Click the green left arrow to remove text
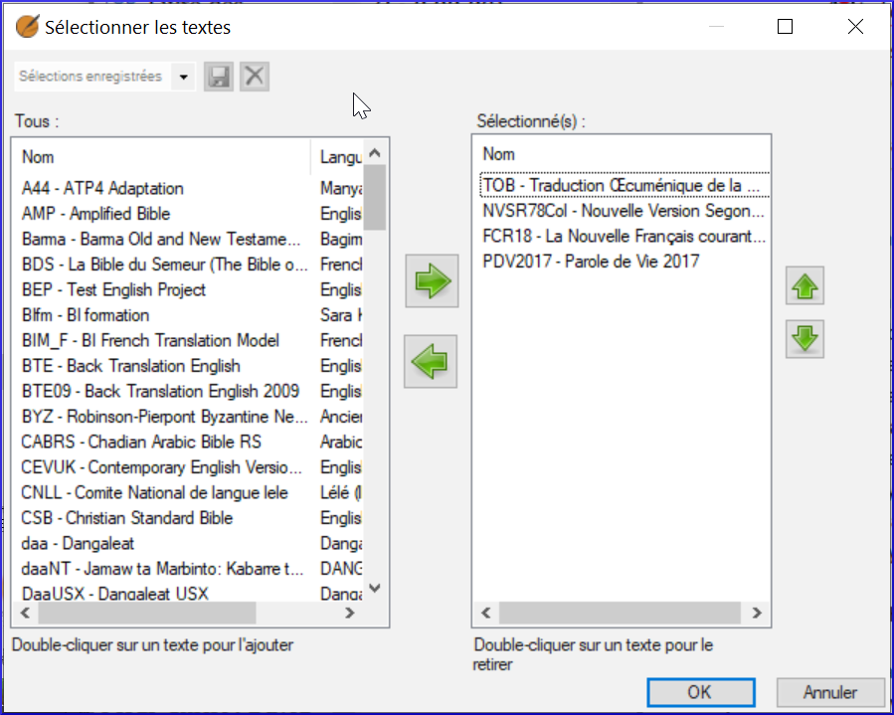Screen dimensions: 894x715 (x=431, y=362)
